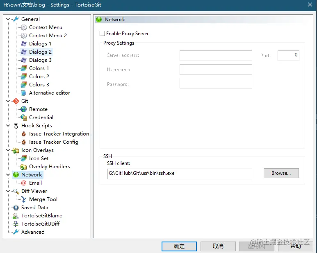Screen dimensions: 317x253
Task: Collapse the Git tree node
Action: (8, 101)
